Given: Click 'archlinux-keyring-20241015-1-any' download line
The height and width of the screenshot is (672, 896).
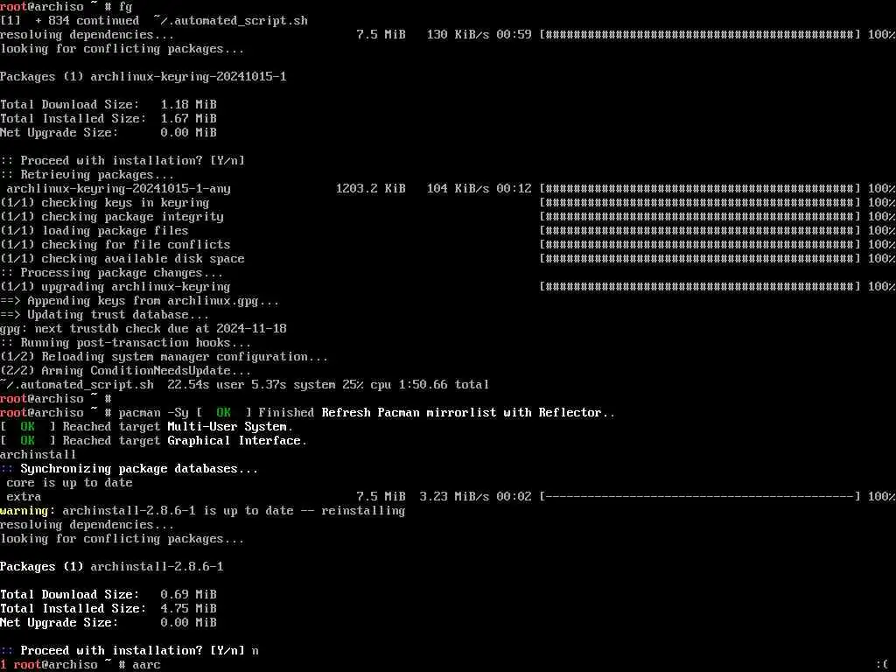Looking at the screenshot, I should pos(118,189).
